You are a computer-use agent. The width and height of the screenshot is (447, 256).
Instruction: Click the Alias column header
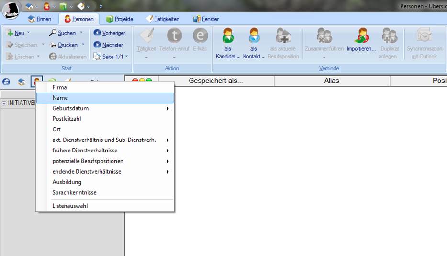tap(331, 81)
